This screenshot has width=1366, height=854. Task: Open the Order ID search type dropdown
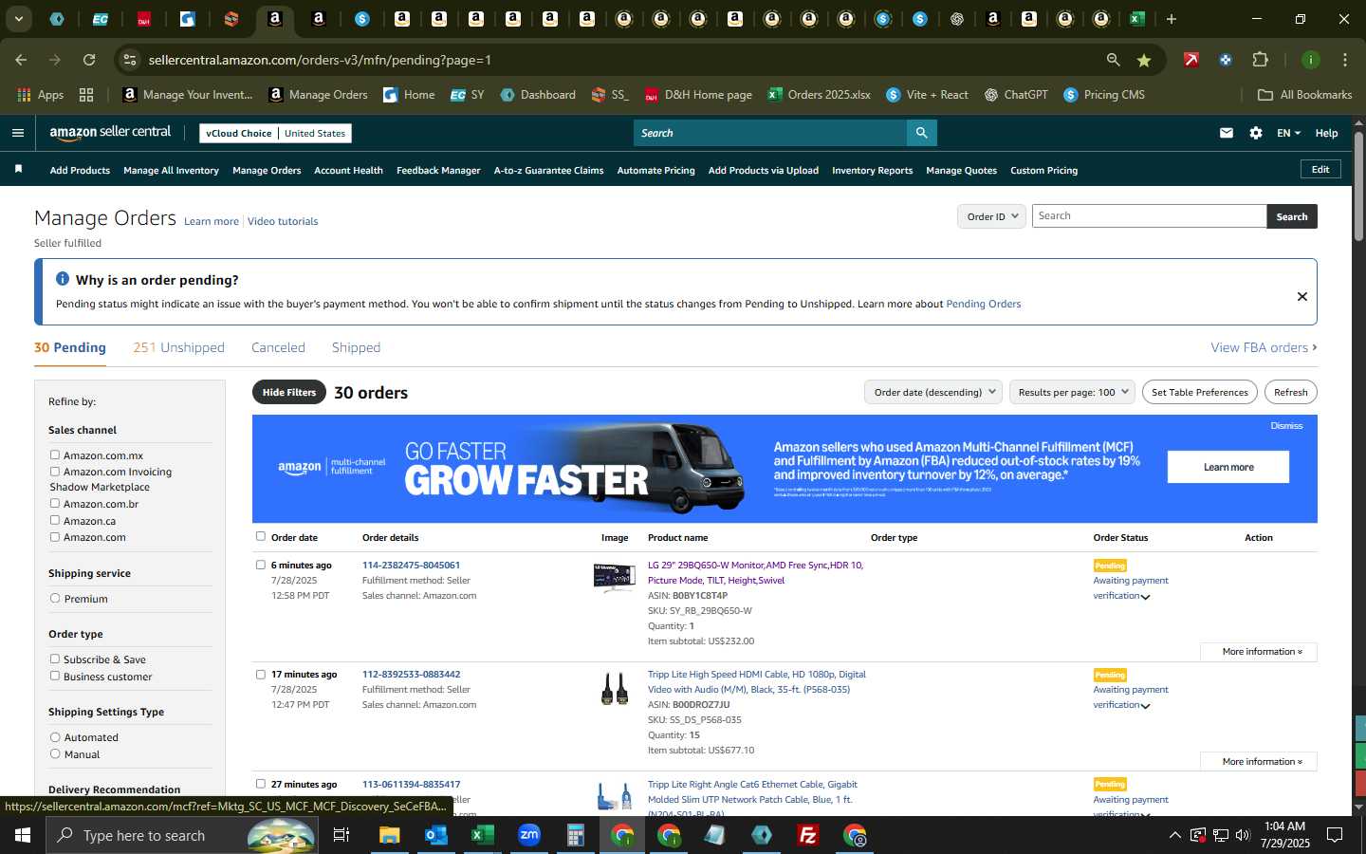click(x=991, y=216)
